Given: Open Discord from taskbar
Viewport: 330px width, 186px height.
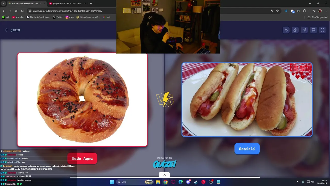Looking at the screenshot, I should point(188,182).
